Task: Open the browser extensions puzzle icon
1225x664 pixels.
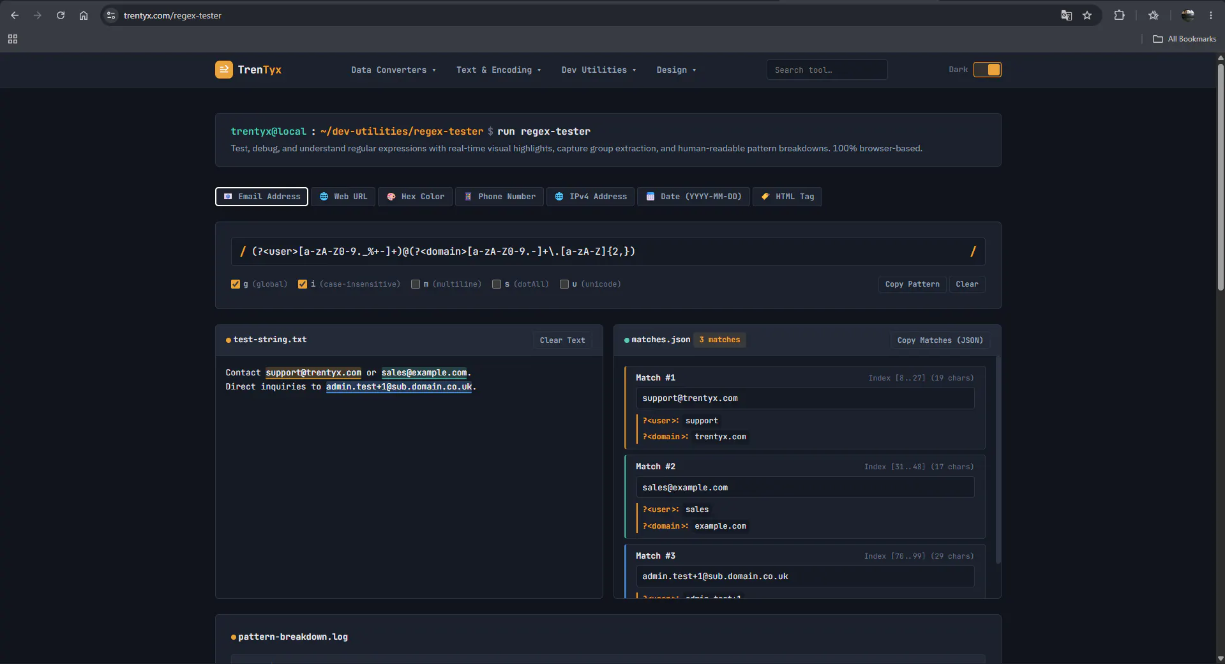Action: pos(1119,15)
